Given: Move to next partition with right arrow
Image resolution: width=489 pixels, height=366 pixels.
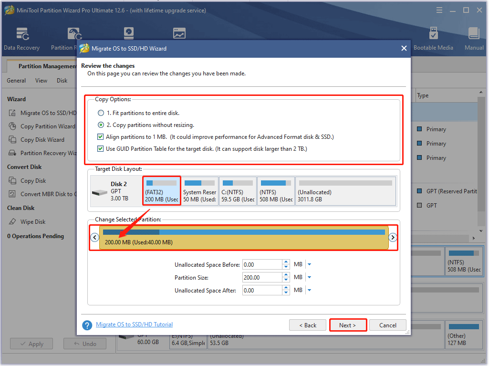Looking at the screenshot, I should tap(393, 237).
